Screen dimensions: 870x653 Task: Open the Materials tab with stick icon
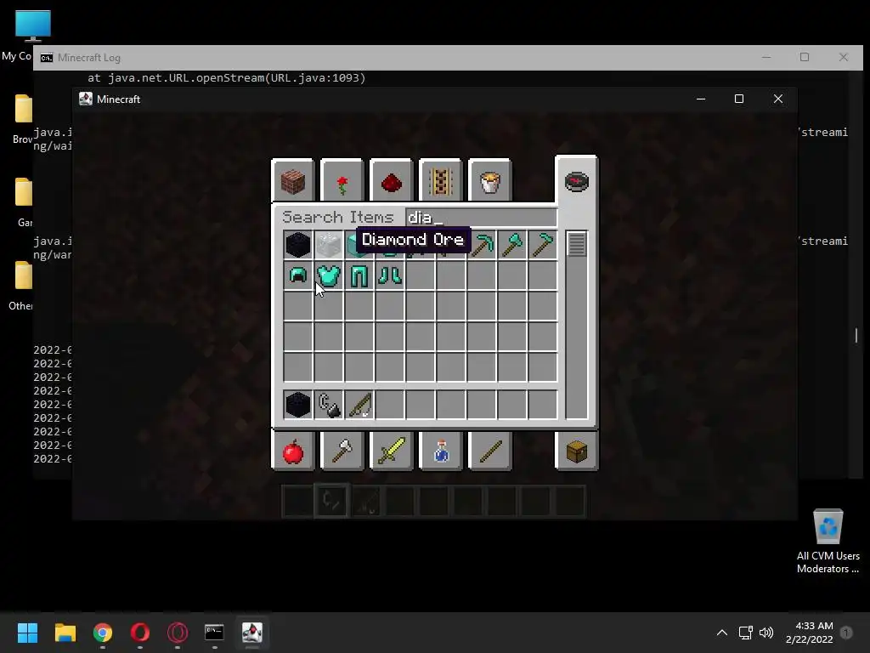(490, 451)
